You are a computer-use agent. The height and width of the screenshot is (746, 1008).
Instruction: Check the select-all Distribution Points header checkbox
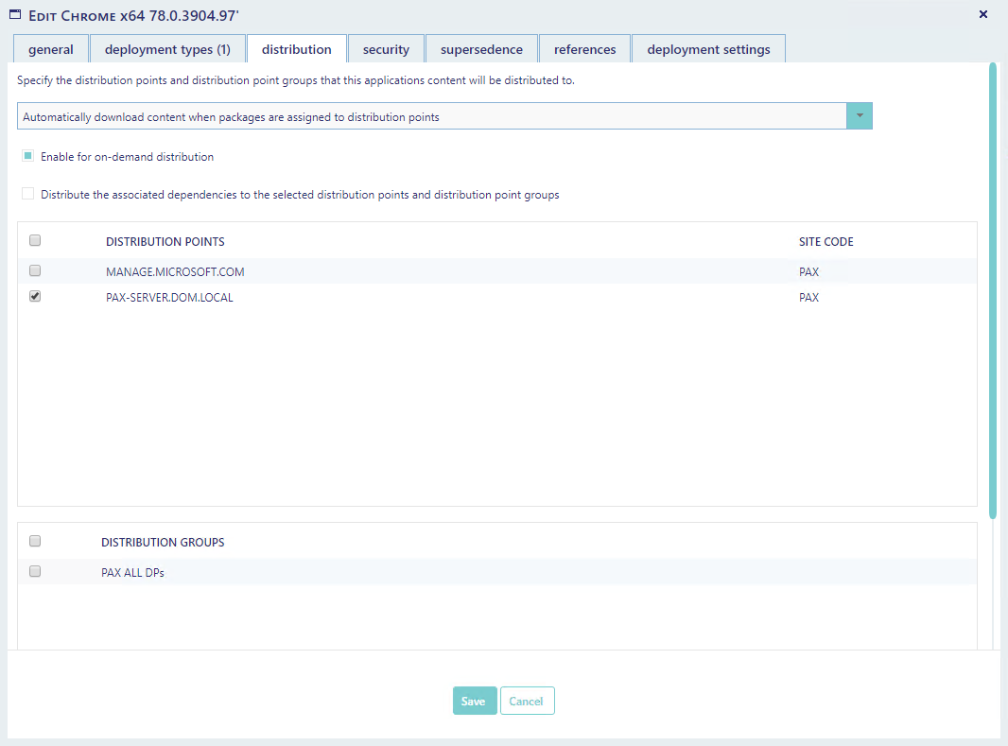(x=35, y=240)
